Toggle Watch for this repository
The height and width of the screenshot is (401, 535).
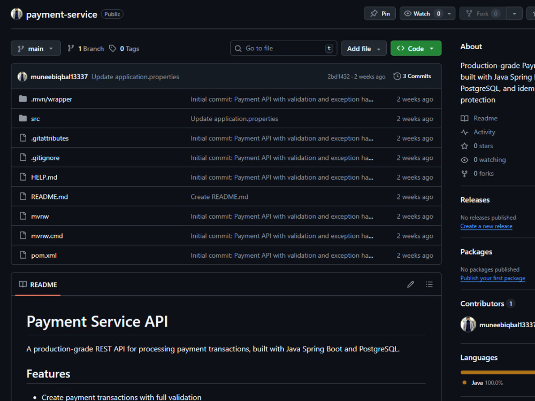(x=422, y=14)
